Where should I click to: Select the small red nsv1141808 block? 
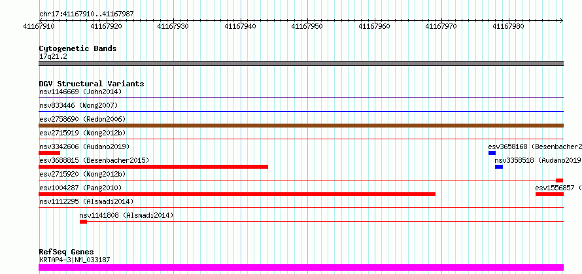[x=83, y=222]
